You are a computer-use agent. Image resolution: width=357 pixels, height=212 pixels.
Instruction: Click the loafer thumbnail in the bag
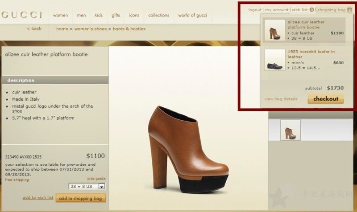(275, 60)
